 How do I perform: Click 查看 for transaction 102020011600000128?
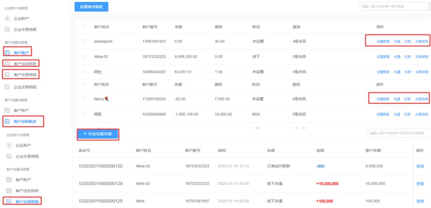click(x=420, y=201)
